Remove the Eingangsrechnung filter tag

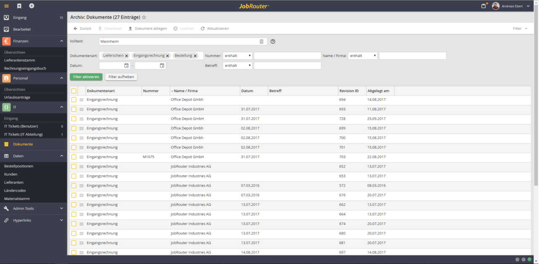click(167, 56)
